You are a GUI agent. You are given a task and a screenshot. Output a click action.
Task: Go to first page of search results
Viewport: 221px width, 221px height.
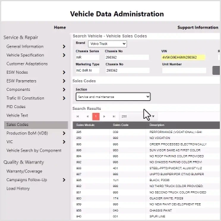(78, 116)
